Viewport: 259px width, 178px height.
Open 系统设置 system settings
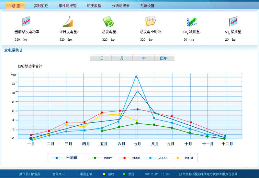click(x=147, y=6)
